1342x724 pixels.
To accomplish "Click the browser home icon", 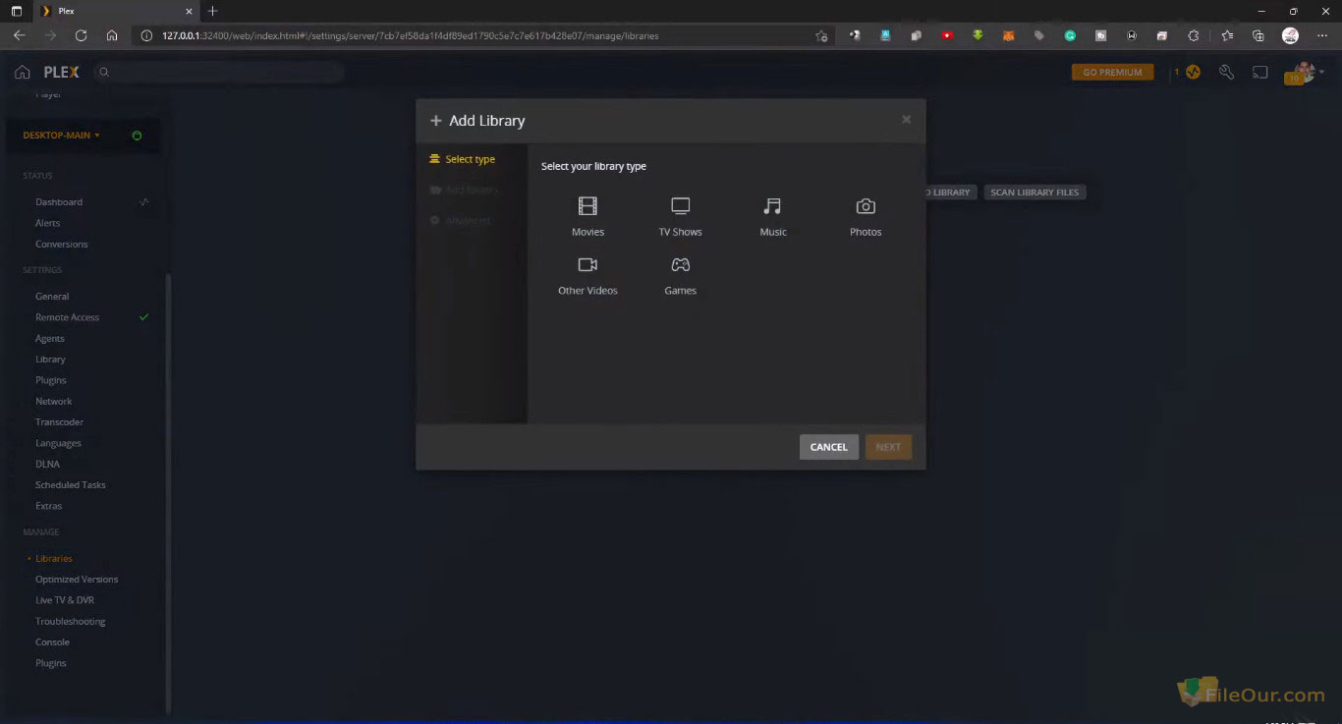I will [x=112, y=35].
